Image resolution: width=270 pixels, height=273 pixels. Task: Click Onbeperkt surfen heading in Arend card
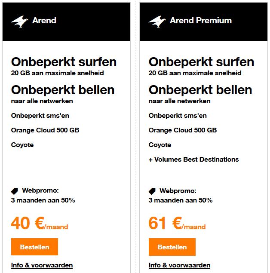pos(64,62)
